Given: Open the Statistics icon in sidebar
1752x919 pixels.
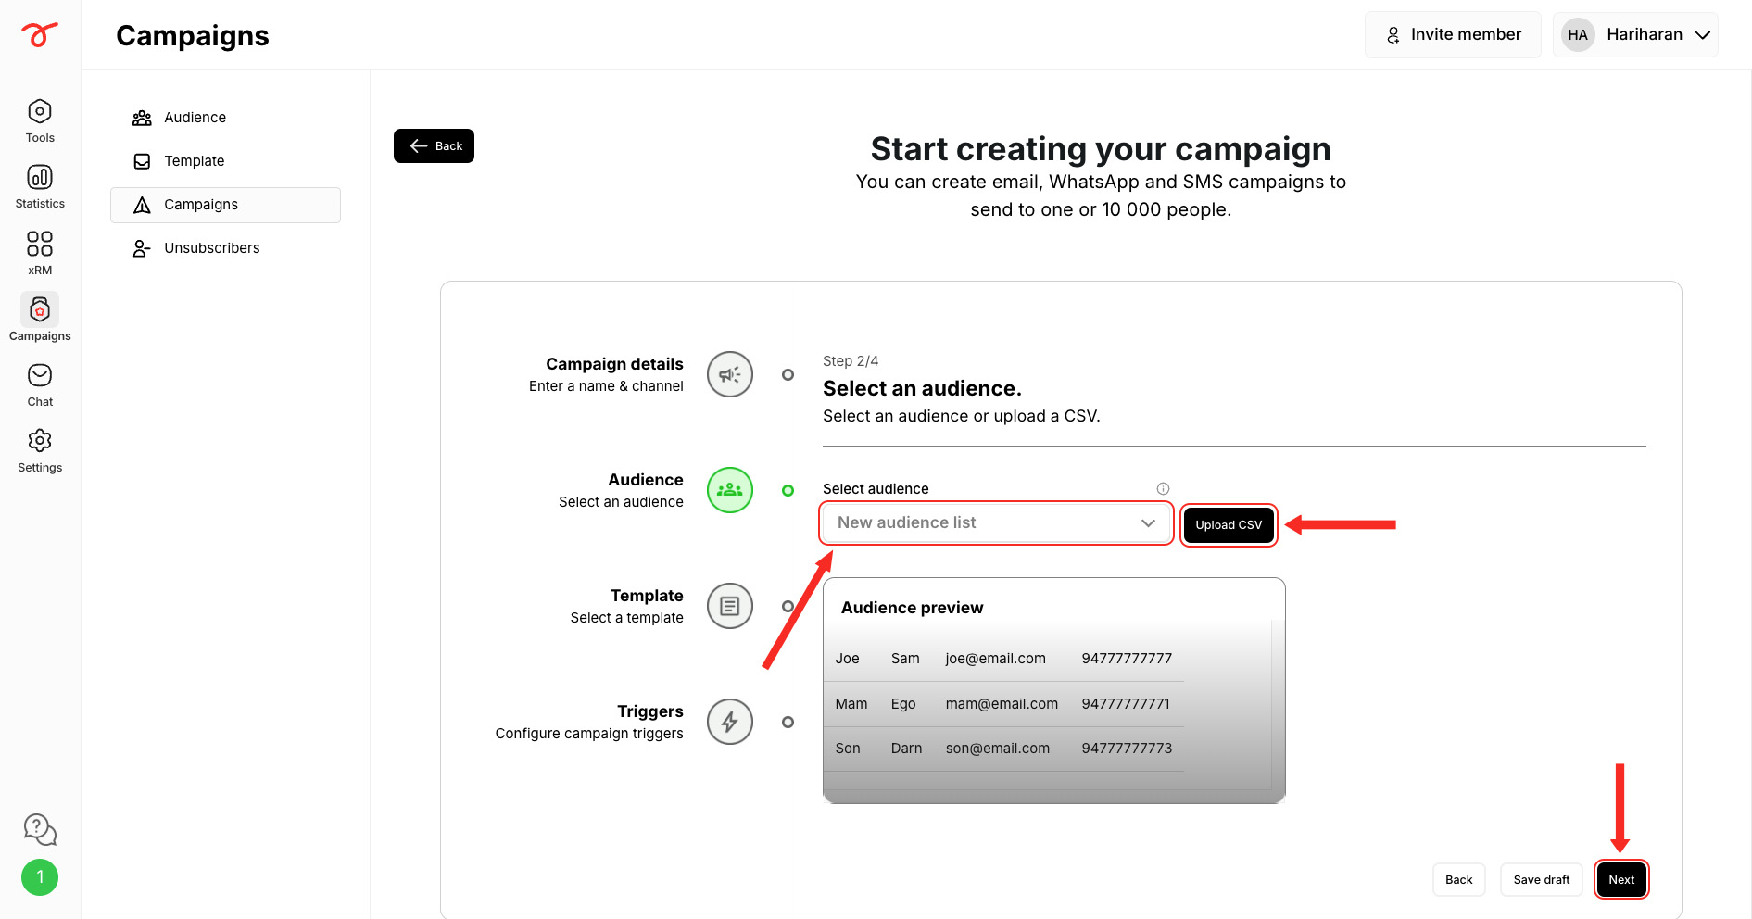Looking at the screenshot, I should coord(40,187).
